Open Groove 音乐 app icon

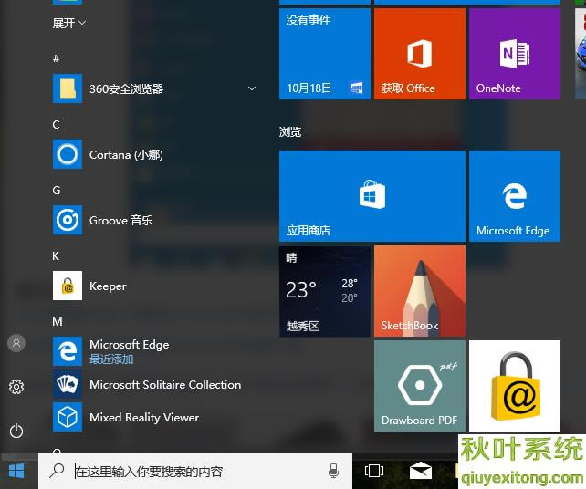tap(68, 220)
